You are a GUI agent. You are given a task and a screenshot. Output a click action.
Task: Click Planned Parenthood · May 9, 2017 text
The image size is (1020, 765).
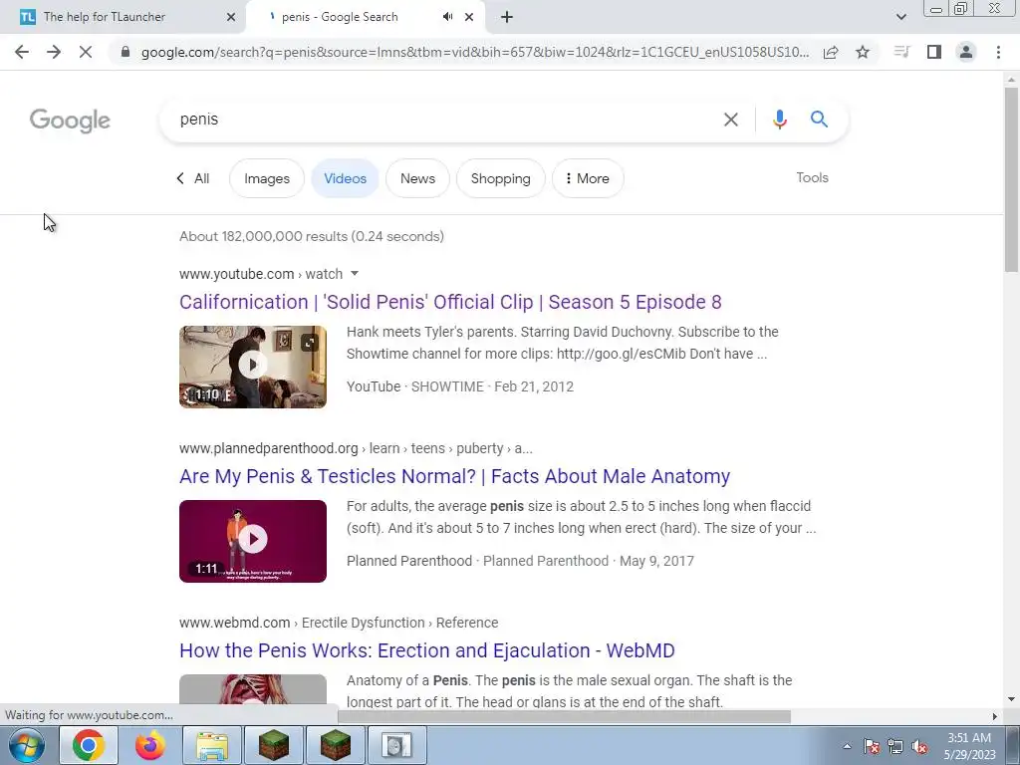520,561
